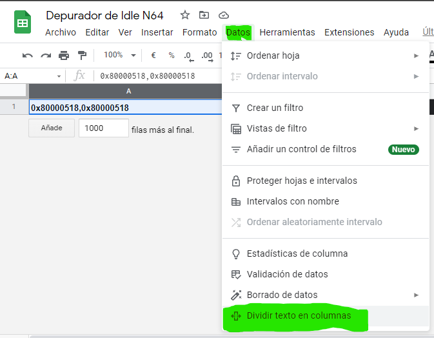The height and width of the screenshot is (338, 434).
Task: Increase decimal places
Action: [207, 56]
